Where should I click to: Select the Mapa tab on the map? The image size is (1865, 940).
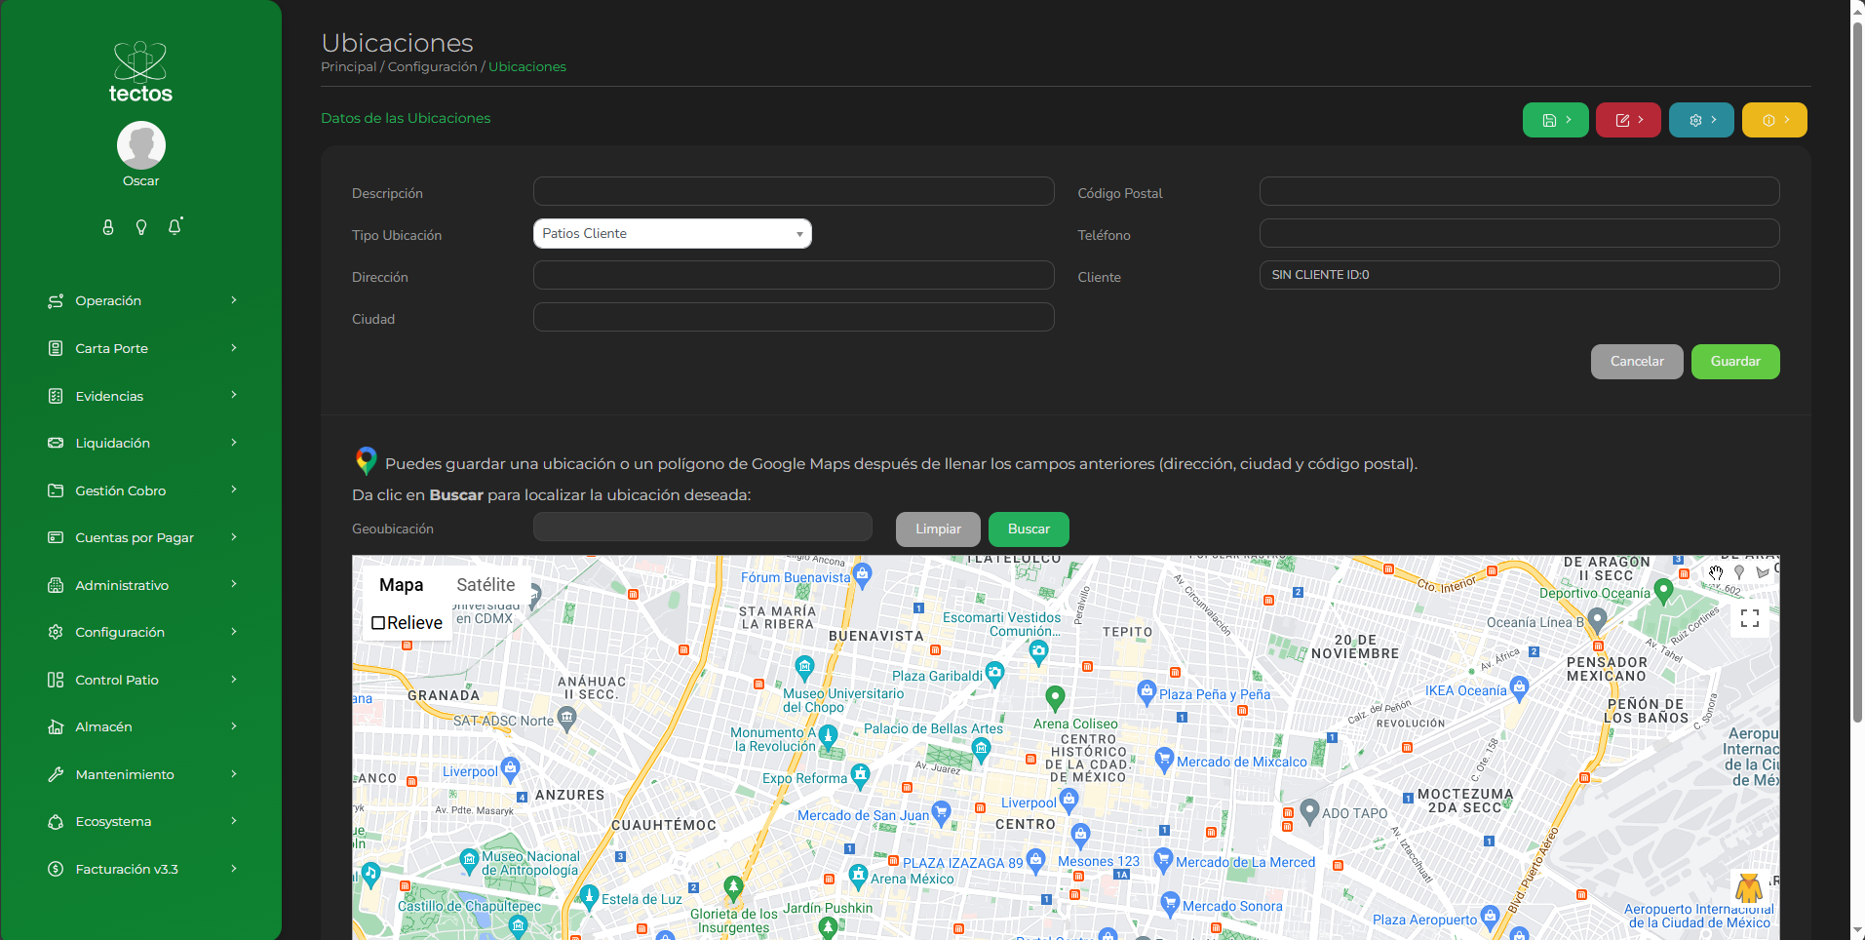[401, 585]
